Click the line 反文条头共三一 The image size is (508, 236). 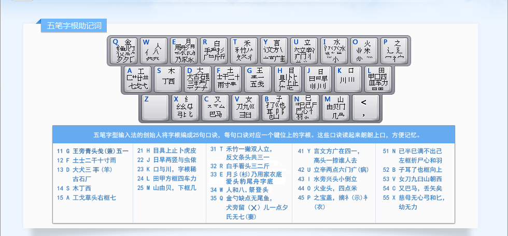[x=248, y=157]
